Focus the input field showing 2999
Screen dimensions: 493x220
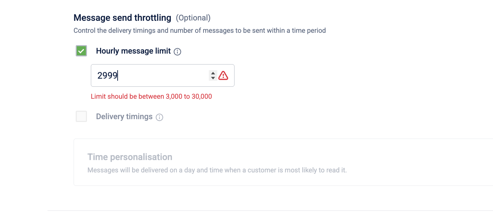pos(163,75)
